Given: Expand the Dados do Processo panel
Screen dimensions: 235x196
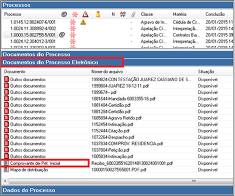Looking at the screenshot, I should point(117,190).
